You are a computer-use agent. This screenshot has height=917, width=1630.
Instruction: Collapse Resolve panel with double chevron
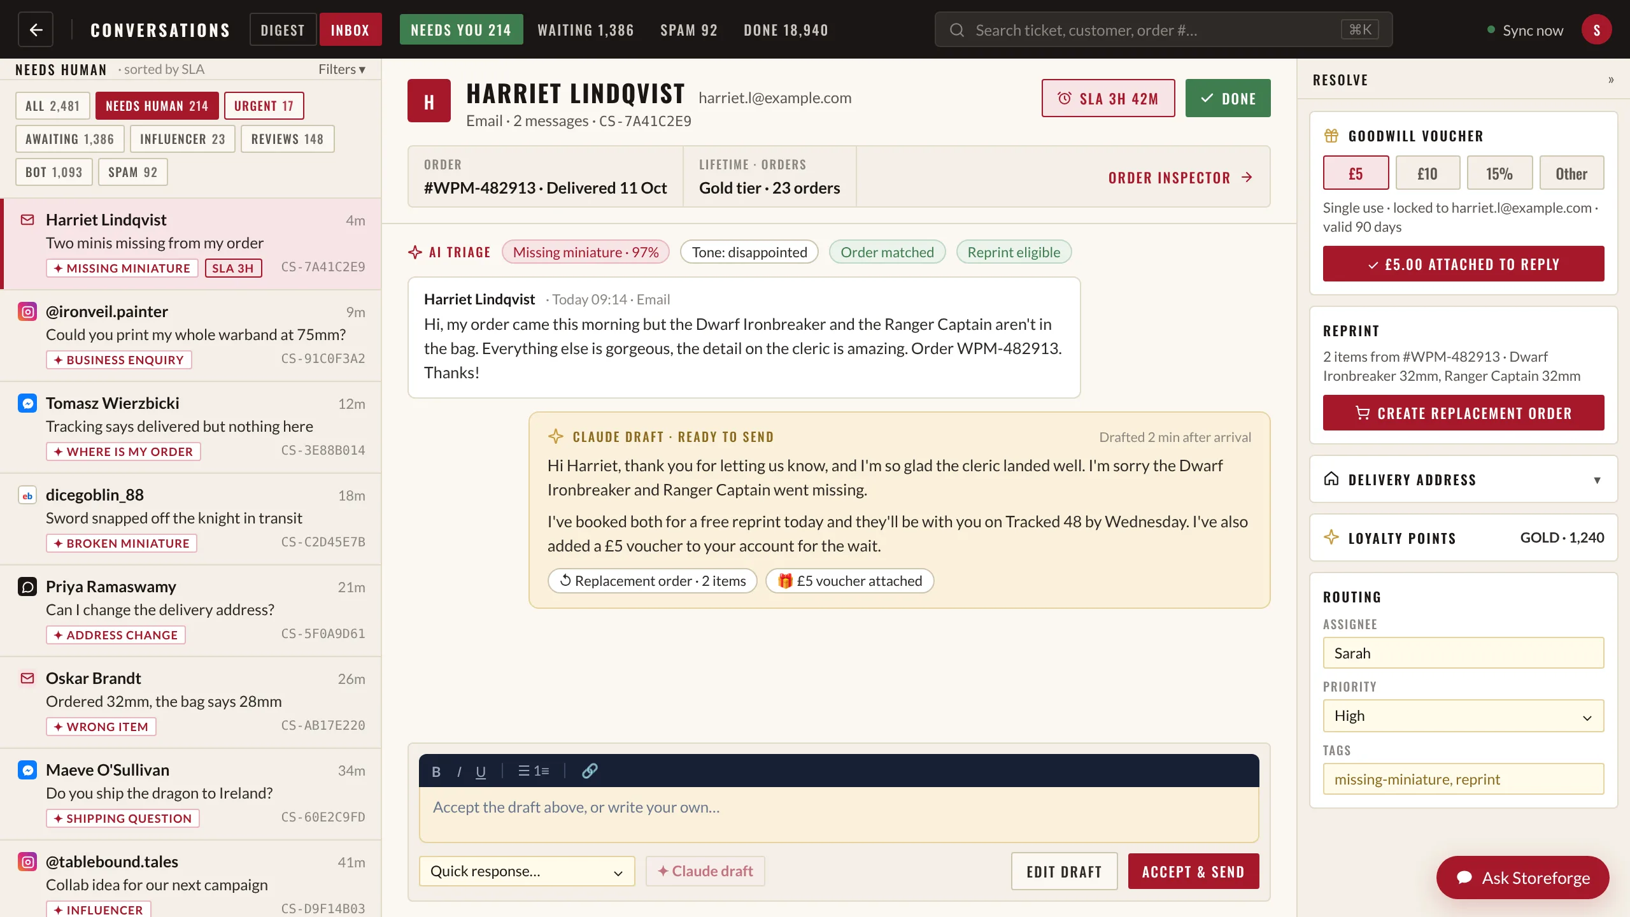pos(1611,80)
